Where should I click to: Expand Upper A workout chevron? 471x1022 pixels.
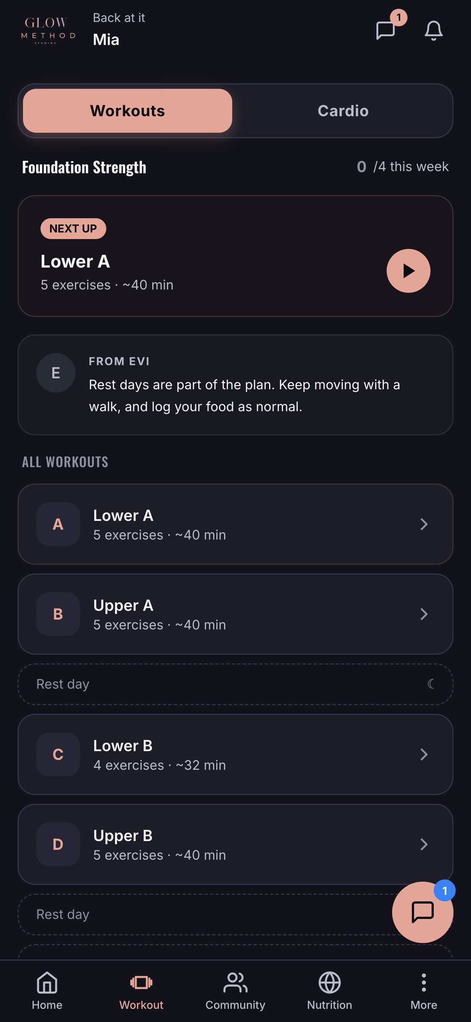pyautogui.click(x=424, y=614)
